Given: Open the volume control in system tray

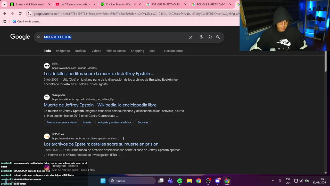Looking at the screenshot, I should pyautogui.click(x=301, y=181).
